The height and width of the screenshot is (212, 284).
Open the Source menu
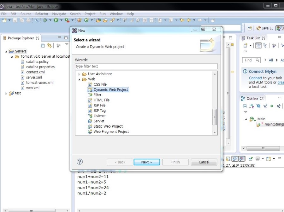coord(26,14)
